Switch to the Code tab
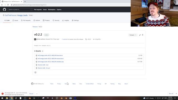Screen dimensions: 178x100 (7, 20)
